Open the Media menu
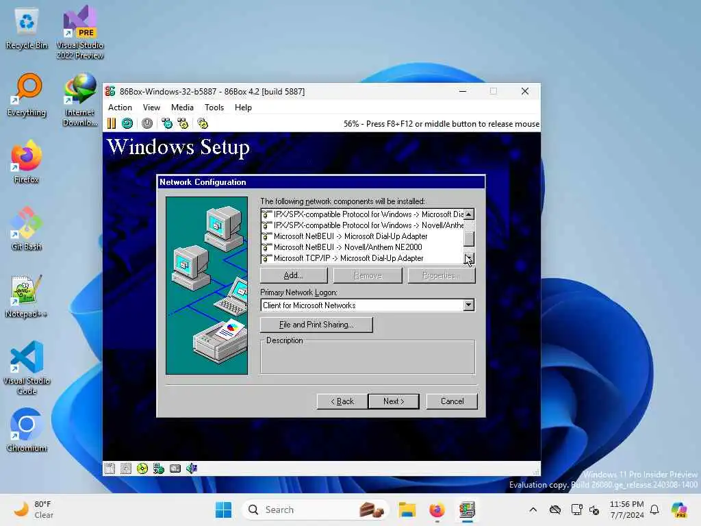701x526 pixels. click(182, 108)
